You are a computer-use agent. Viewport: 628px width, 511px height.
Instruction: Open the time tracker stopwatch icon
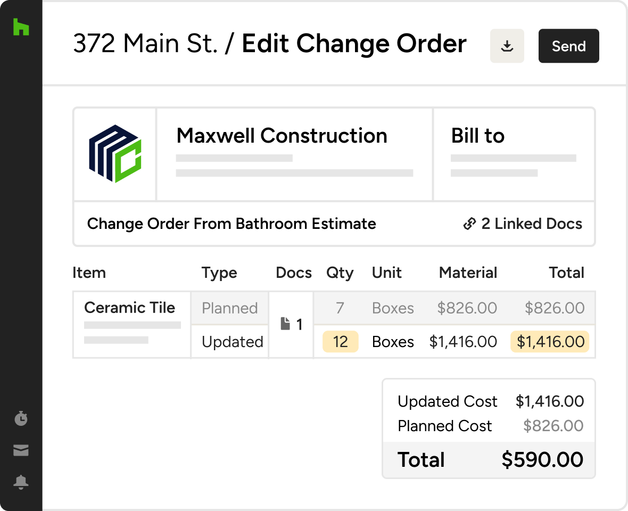[21, 418]
